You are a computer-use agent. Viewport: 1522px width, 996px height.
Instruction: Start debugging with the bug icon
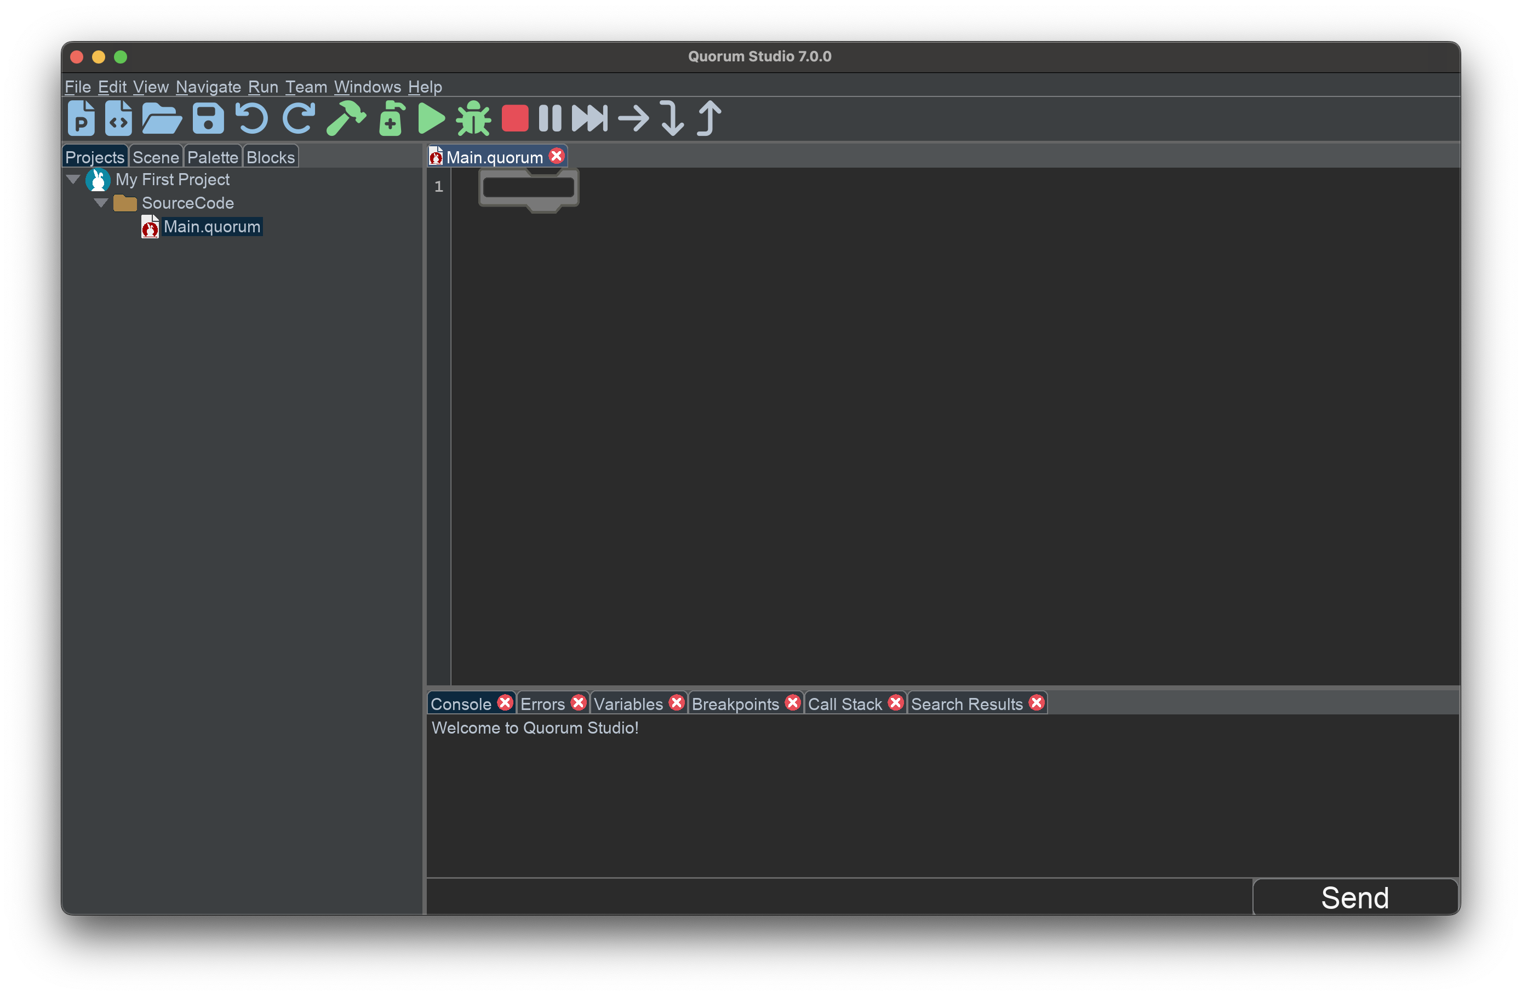click(474, 118)
